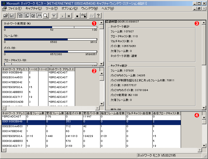Click scroll left arrow in station statistics pane

tap(4, 150)
